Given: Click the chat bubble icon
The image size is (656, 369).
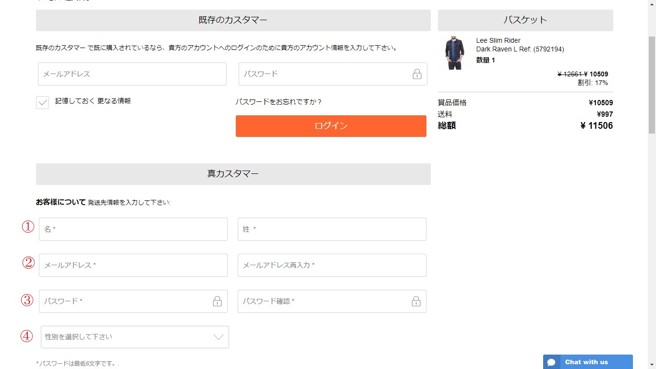Looking at the screenshot, I should (x=551, y=362).
